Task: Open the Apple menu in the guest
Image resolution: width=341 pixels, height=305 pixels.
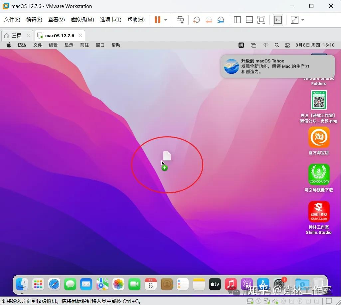Action: [9, 45]
